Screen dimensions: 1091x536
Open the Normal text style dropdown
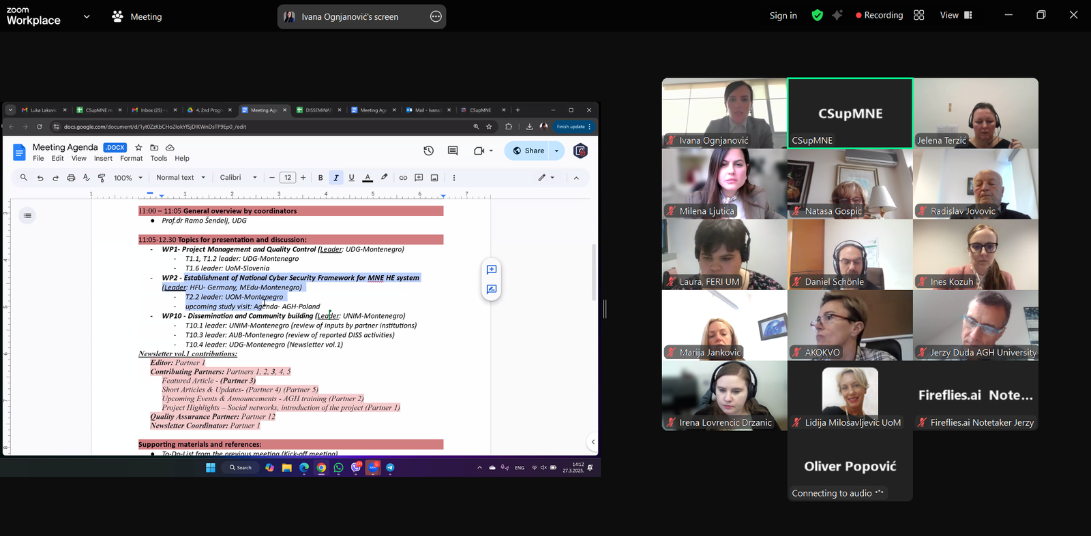pyautogui.click(x=181, y=178)
